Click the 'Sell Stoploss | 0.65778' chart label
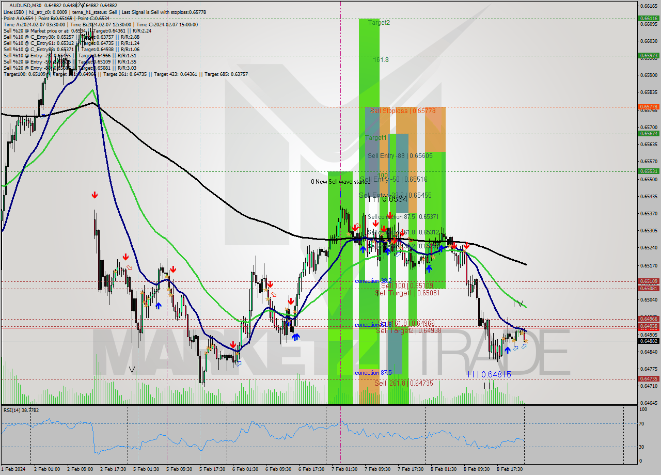The width and height of the screenshot is (661, 475). 403,110
